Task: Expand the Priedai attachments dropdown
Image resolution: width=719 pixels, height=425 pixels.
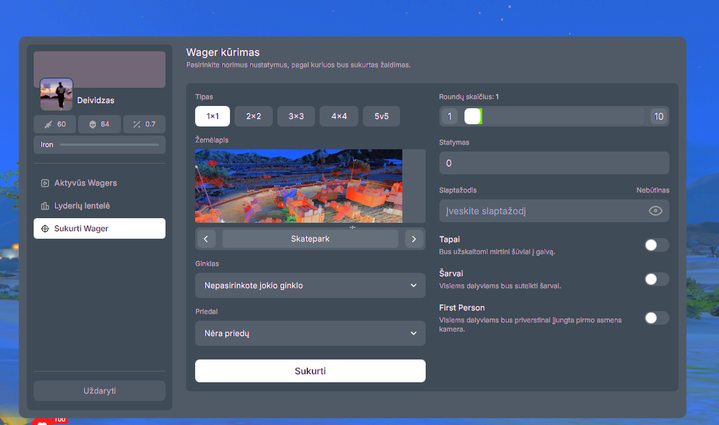Action: (310, 333)
